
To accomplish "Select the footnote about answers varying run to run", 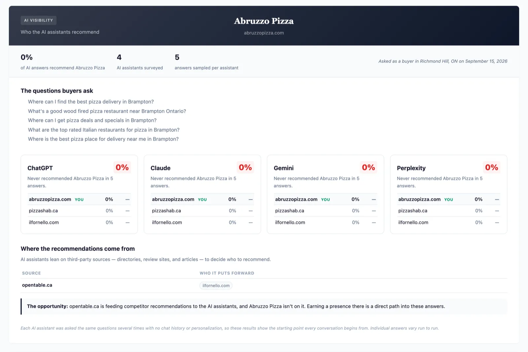I will 230,328.
